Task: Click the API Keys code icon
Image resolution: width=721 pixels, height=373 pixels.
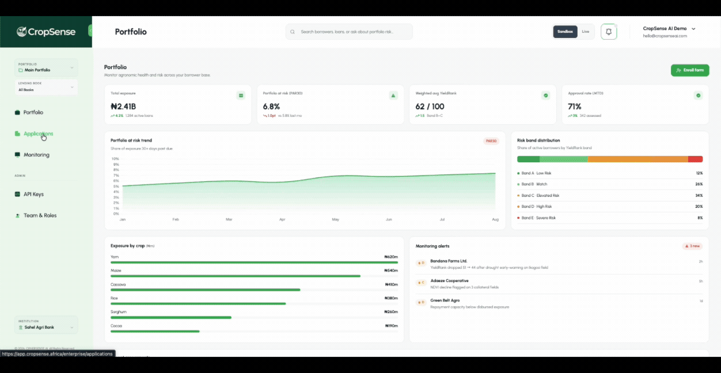Action: [17, 195]
